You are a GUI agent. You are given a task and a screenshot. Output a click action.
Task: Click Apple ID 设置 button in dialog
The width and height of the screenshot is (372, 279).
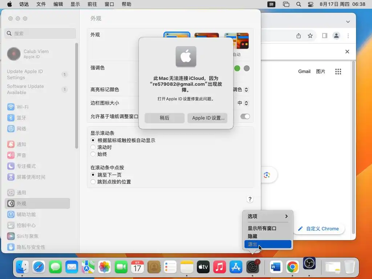coord(207,118)
